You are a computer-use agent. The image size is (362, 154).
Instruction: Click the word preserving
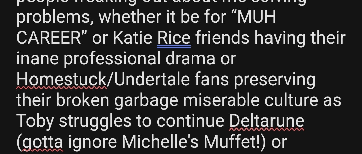coord(275,79)
